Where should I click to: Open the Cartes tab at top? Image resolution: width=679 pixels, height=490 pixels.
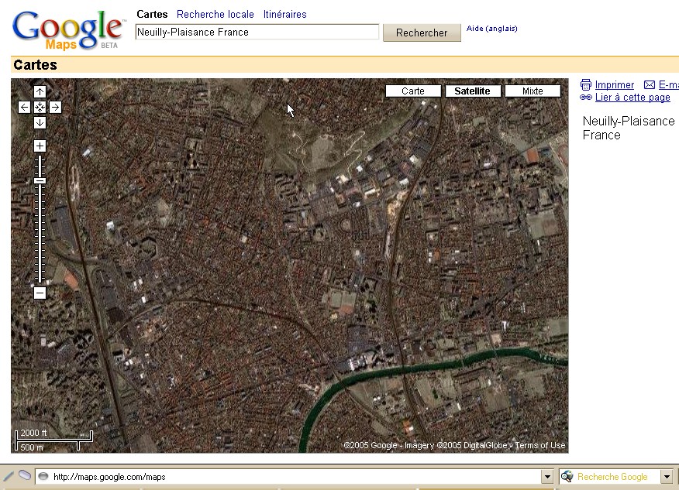click(152, 14)
